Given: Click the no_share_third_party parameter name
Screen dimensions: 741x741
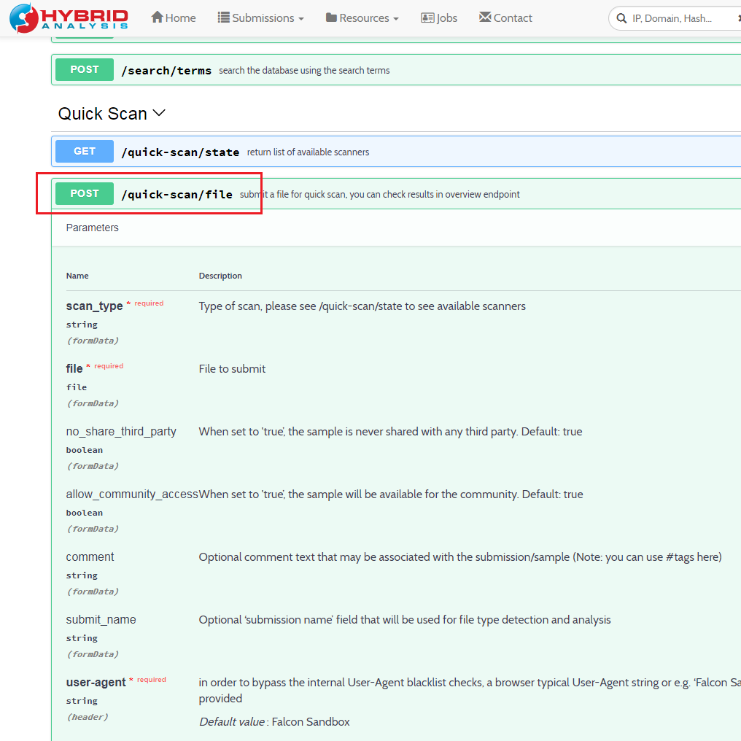Looking at the screenshot, I should click(x=121, y=432).
